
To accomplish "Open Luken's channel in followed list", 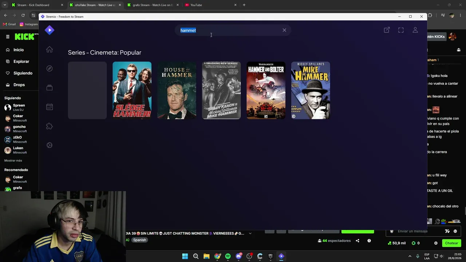I will pyautogui.click(x=19, y=150).
